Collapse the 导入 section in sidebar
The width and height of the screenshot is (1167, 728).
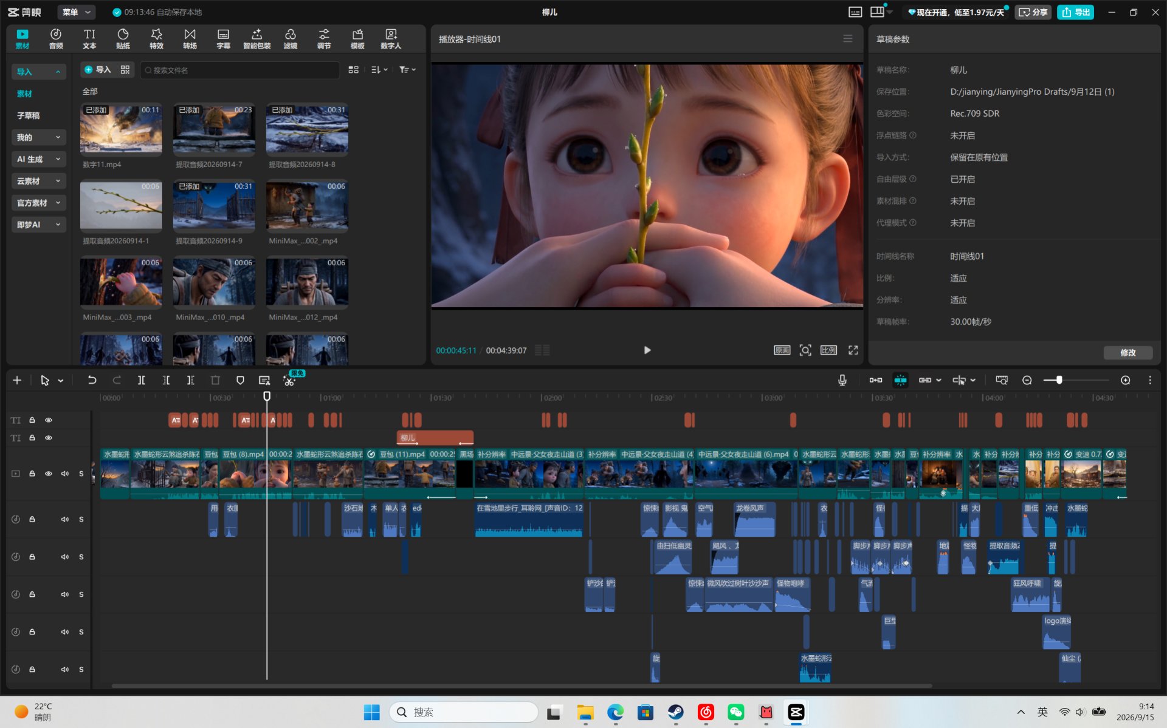pos(38,72)
